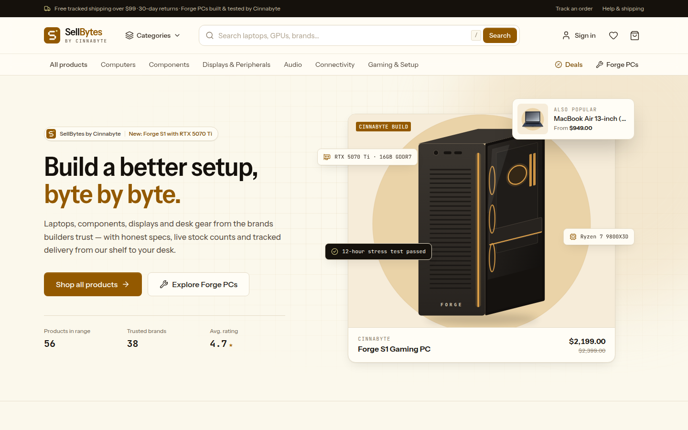
Task: Open the shopping bag cart
Action: 634,35
